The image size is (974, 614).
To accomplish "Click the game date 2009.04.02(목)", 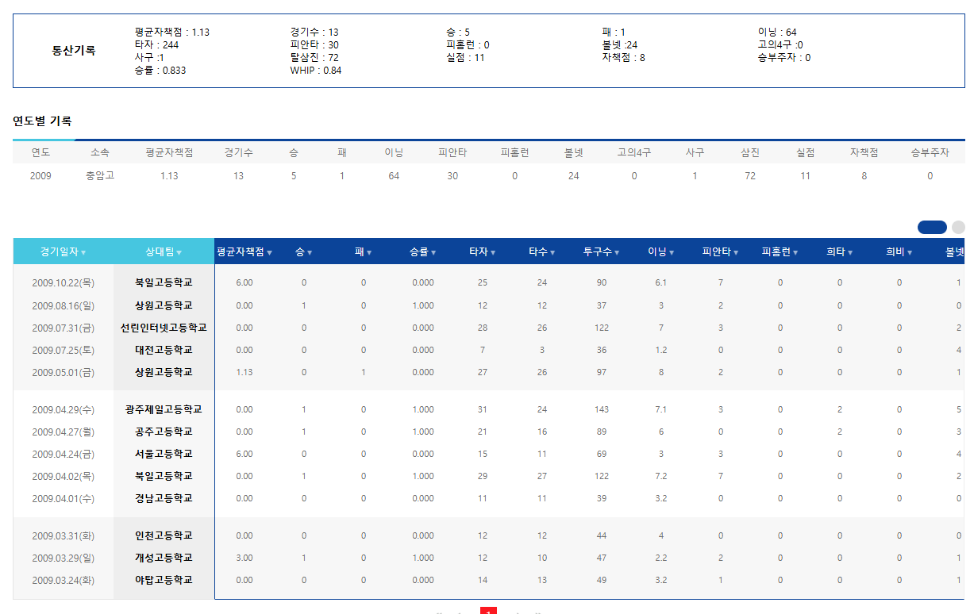I will click(x=64, y=476).
